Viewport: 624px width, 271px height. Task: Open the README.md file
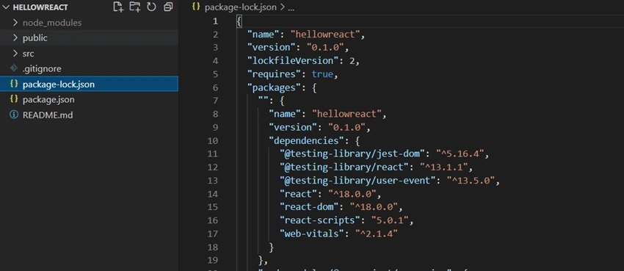click(89, 115)
